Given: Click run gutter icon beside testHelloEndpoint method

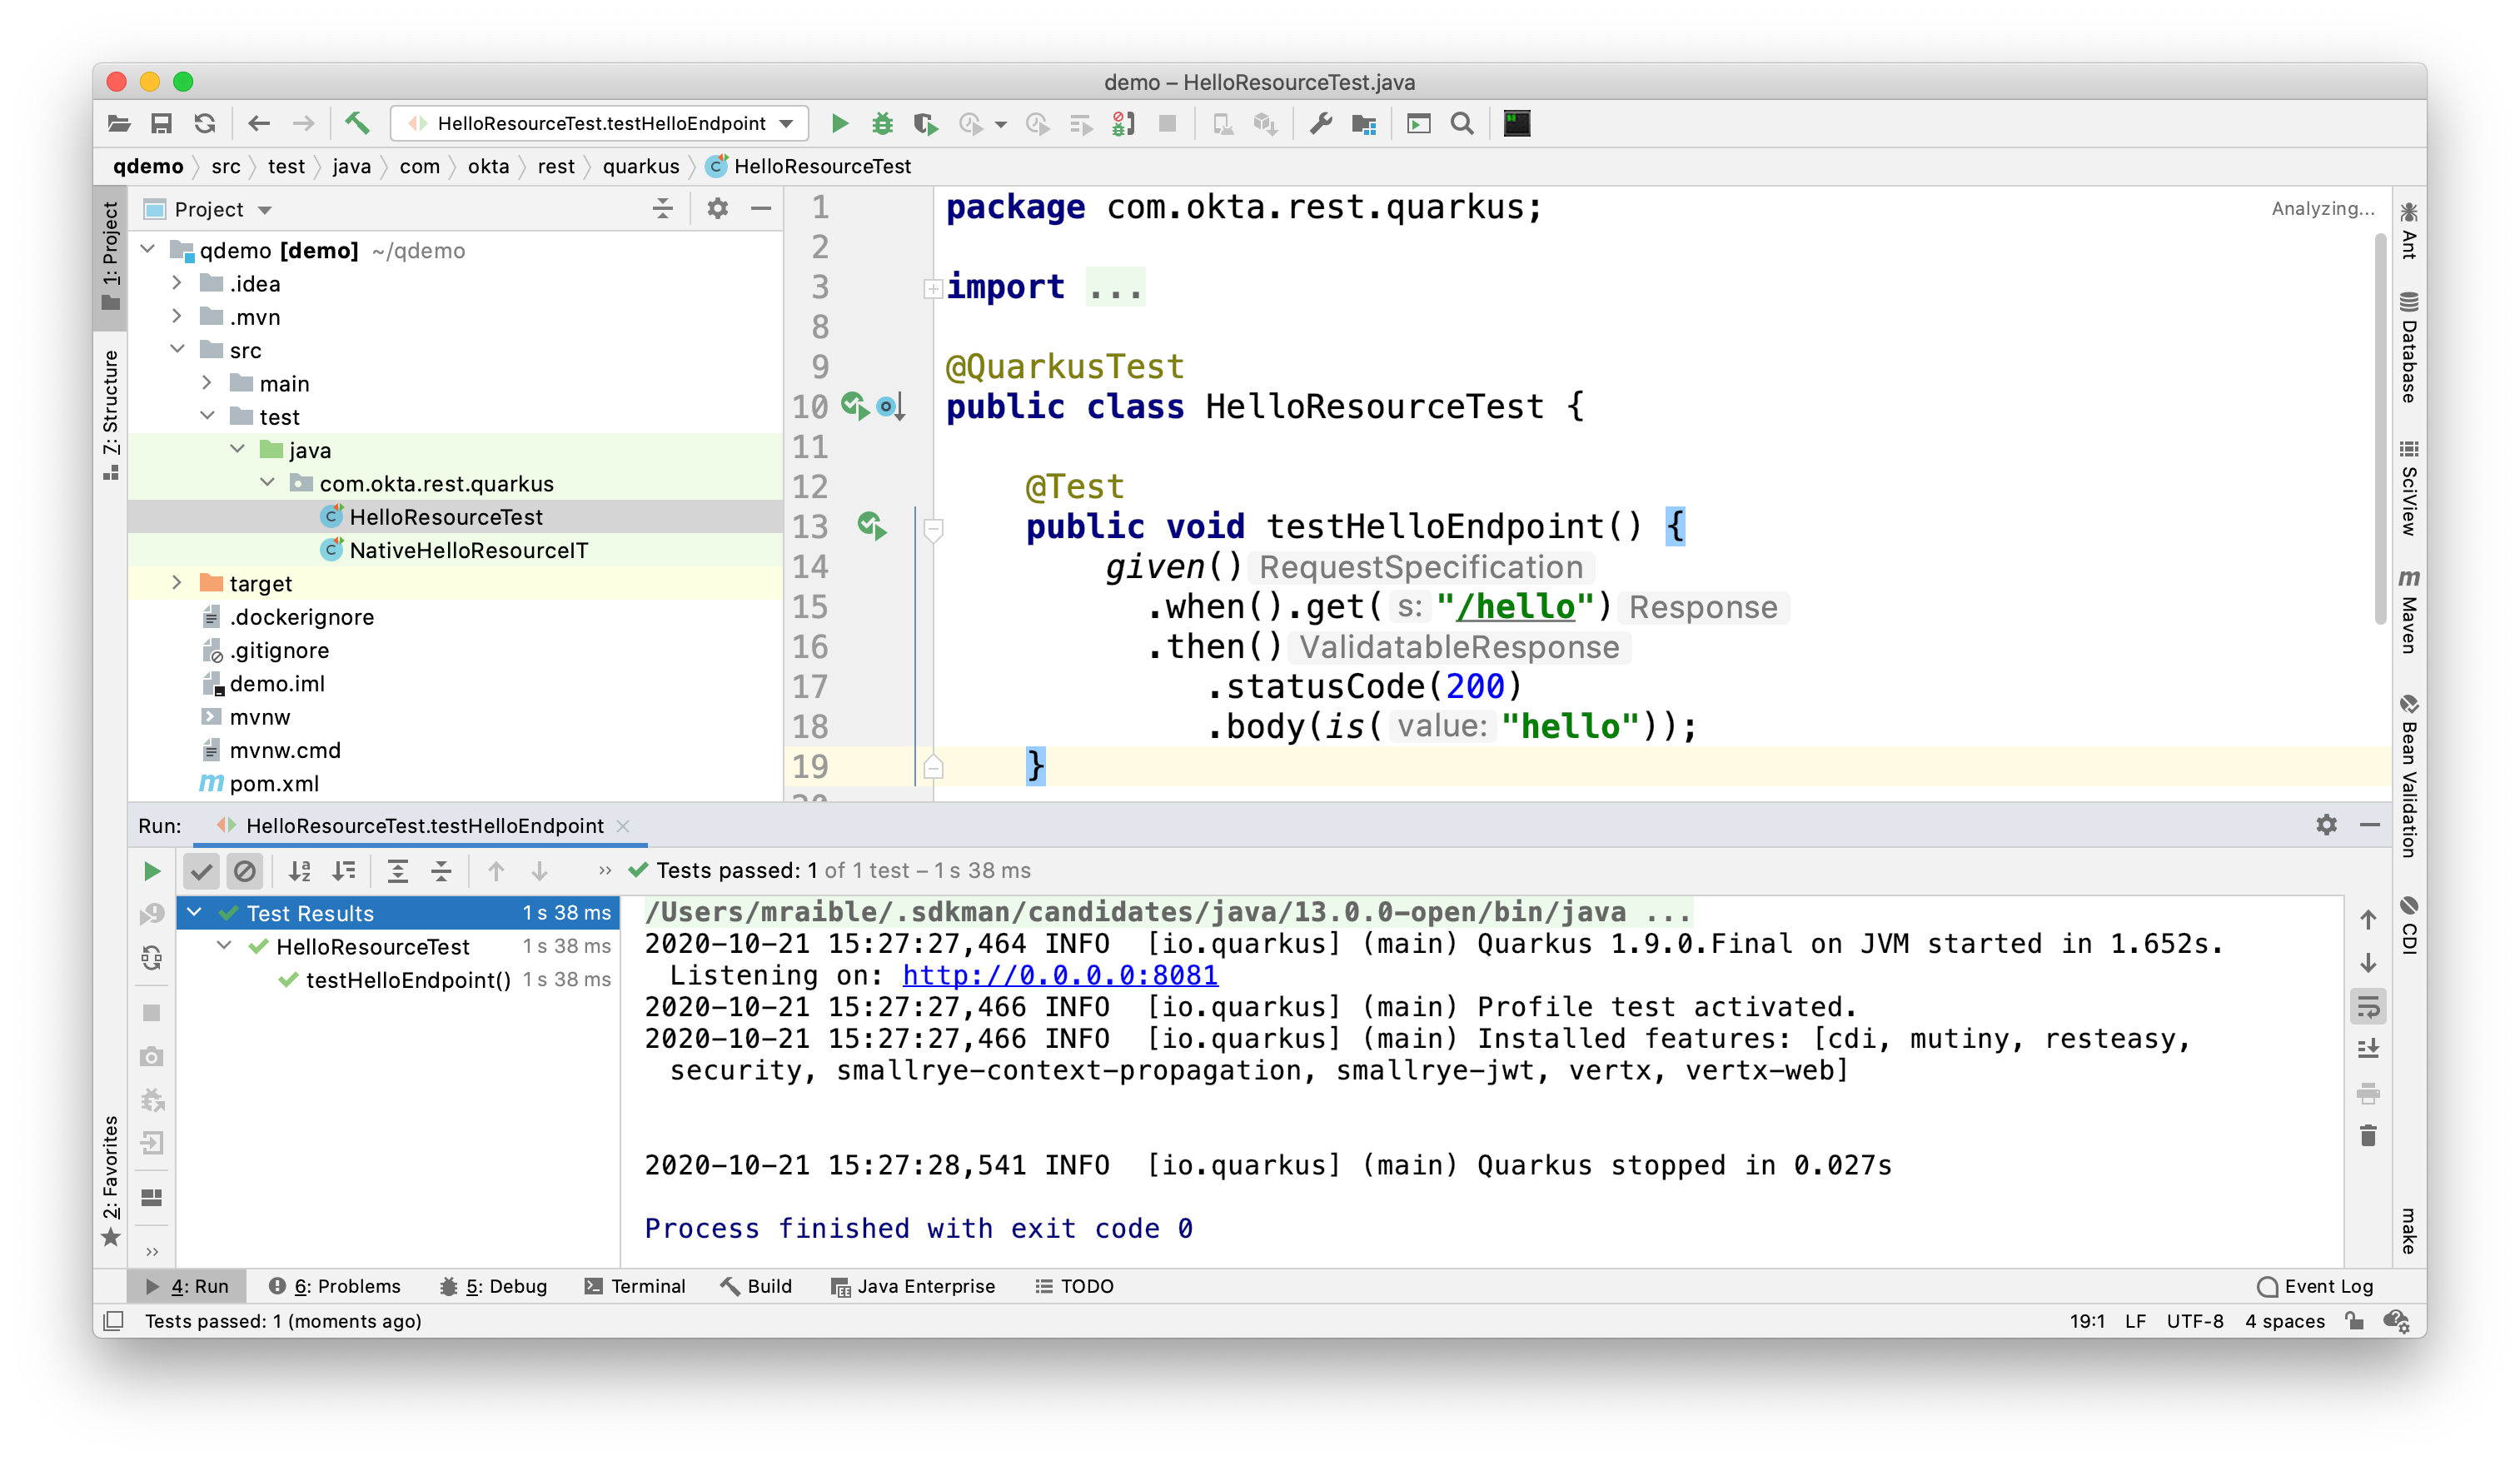Looking at the screenshot, I should 871,526.
